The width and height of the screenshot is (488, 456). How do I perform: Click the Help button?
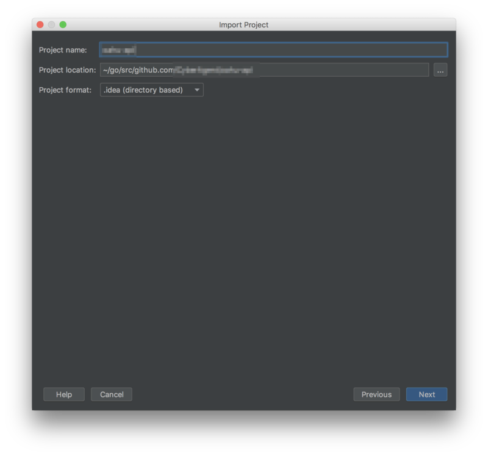[x=64, y=394]
